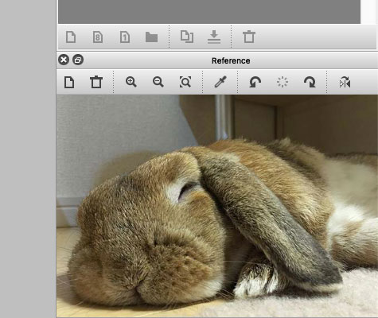The height and width of the screenshot is (318, 378).
Task: Click the rabbit reference image
Action: pyautogui.click(x=217, y=206)
